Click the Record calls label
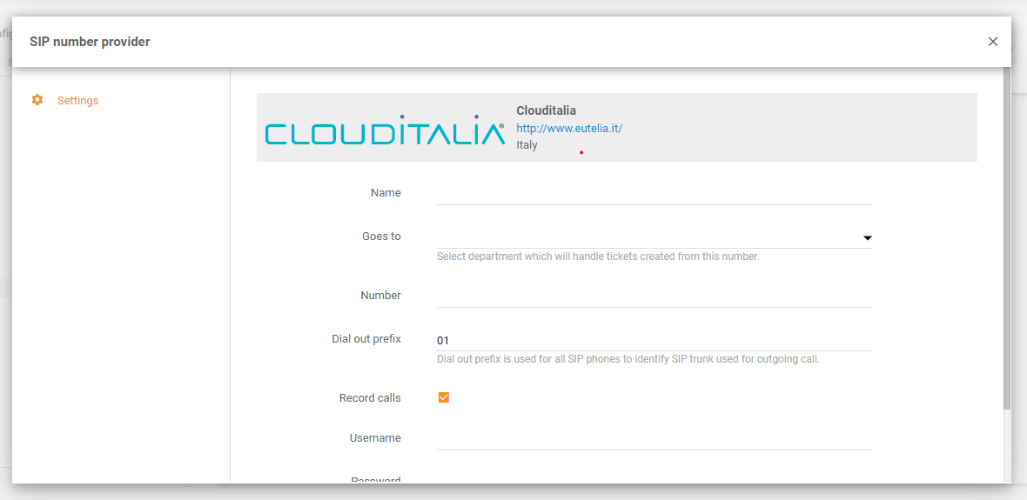Screen dimensions: 1027x500 coord(370,398)
